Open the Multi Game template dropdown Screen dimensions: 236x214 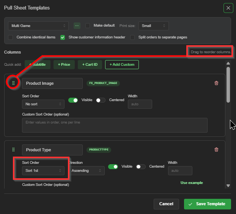(x=38, y=26)
